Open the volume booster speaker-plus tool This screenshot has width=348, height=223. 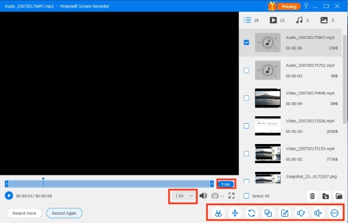(318, 213)
